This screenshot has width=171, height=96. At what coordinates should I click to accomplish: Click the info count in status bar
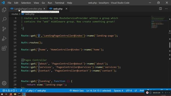click(15, 91)
